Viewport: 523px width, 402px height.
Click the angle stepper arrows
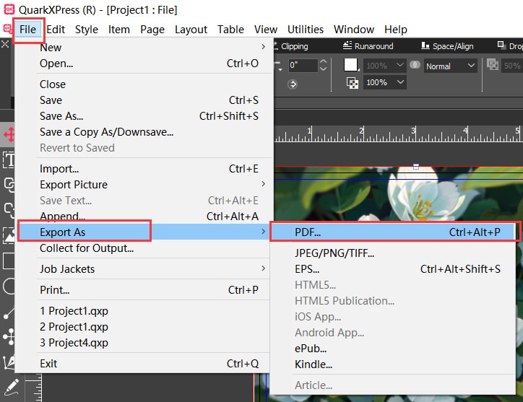[x=323, y=65]
